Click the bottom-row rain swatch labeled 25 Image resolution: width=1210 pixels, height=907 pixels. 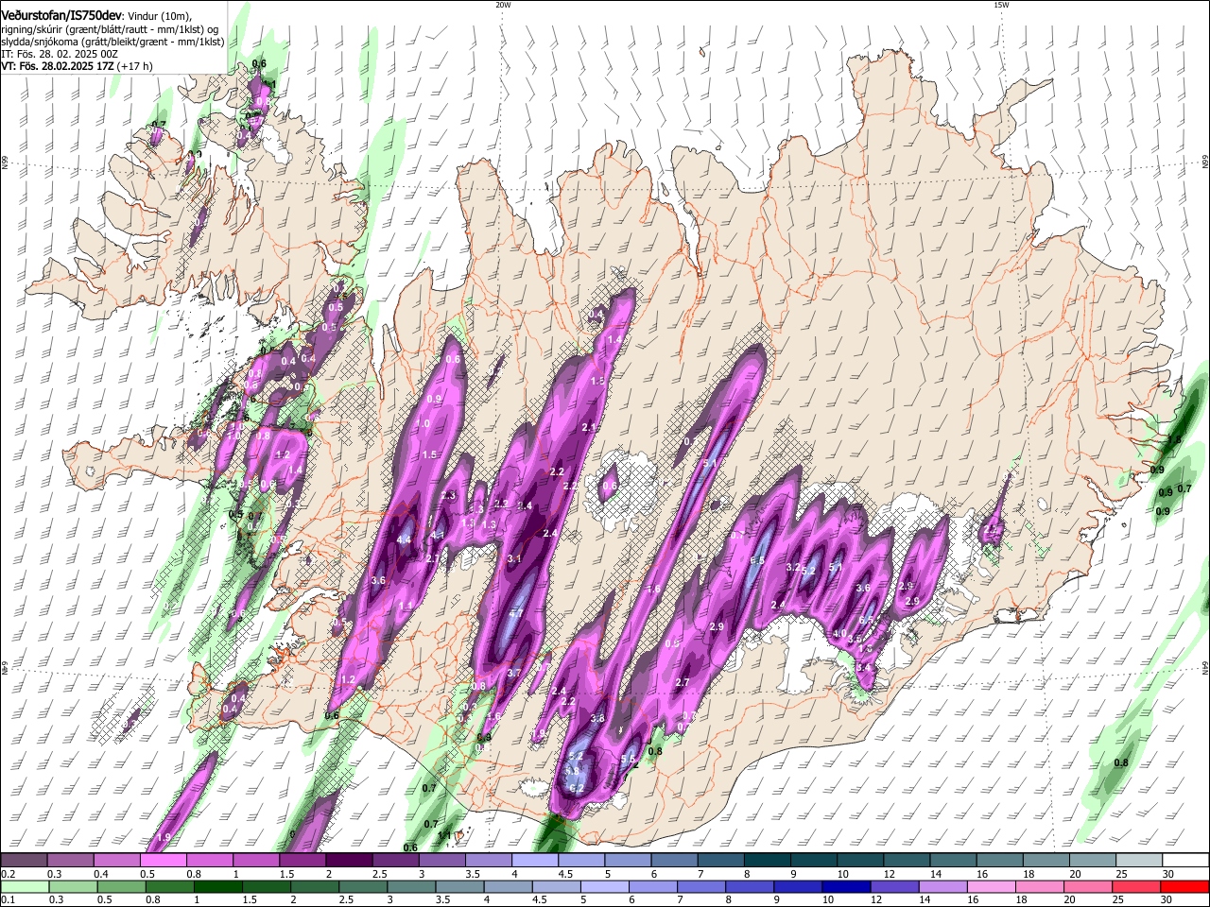pos(1137,886)
